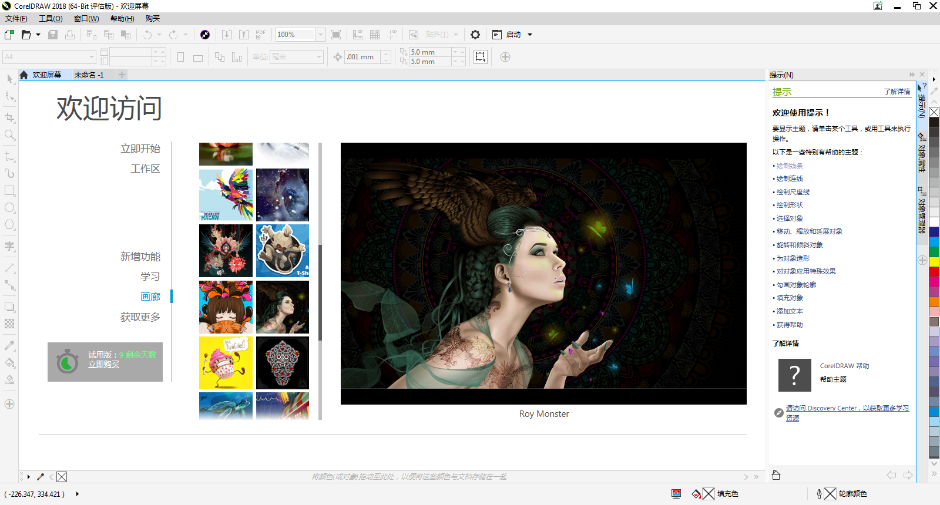Open the zoom level 100% dropdown
The height and width of the screenshot is (505, 940).
[321, 35]
